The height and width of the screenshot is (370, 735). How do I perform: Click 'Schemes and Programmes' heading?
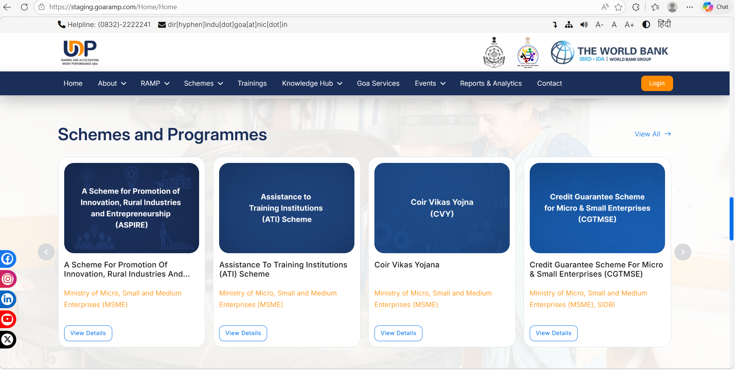[162, 134]
